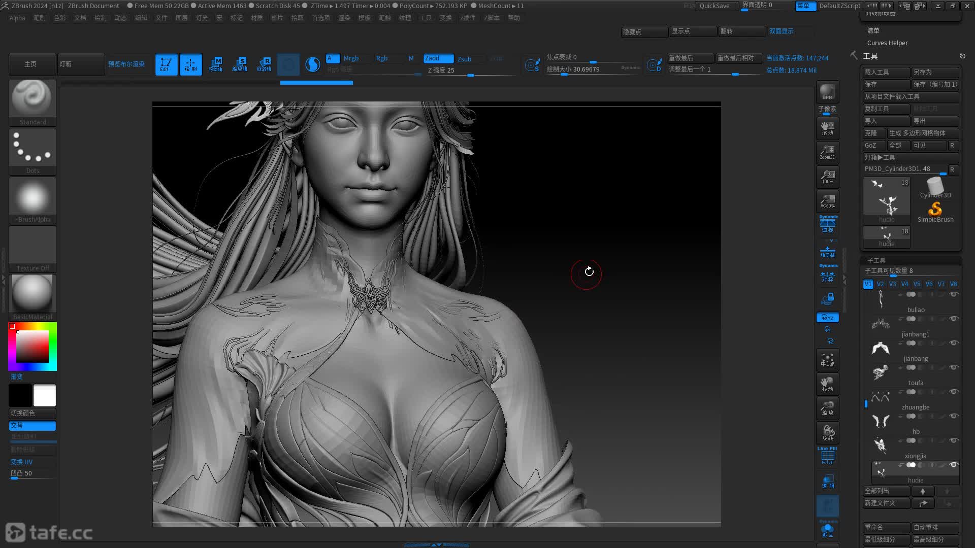Open the Alpha menu

(17, 18)
